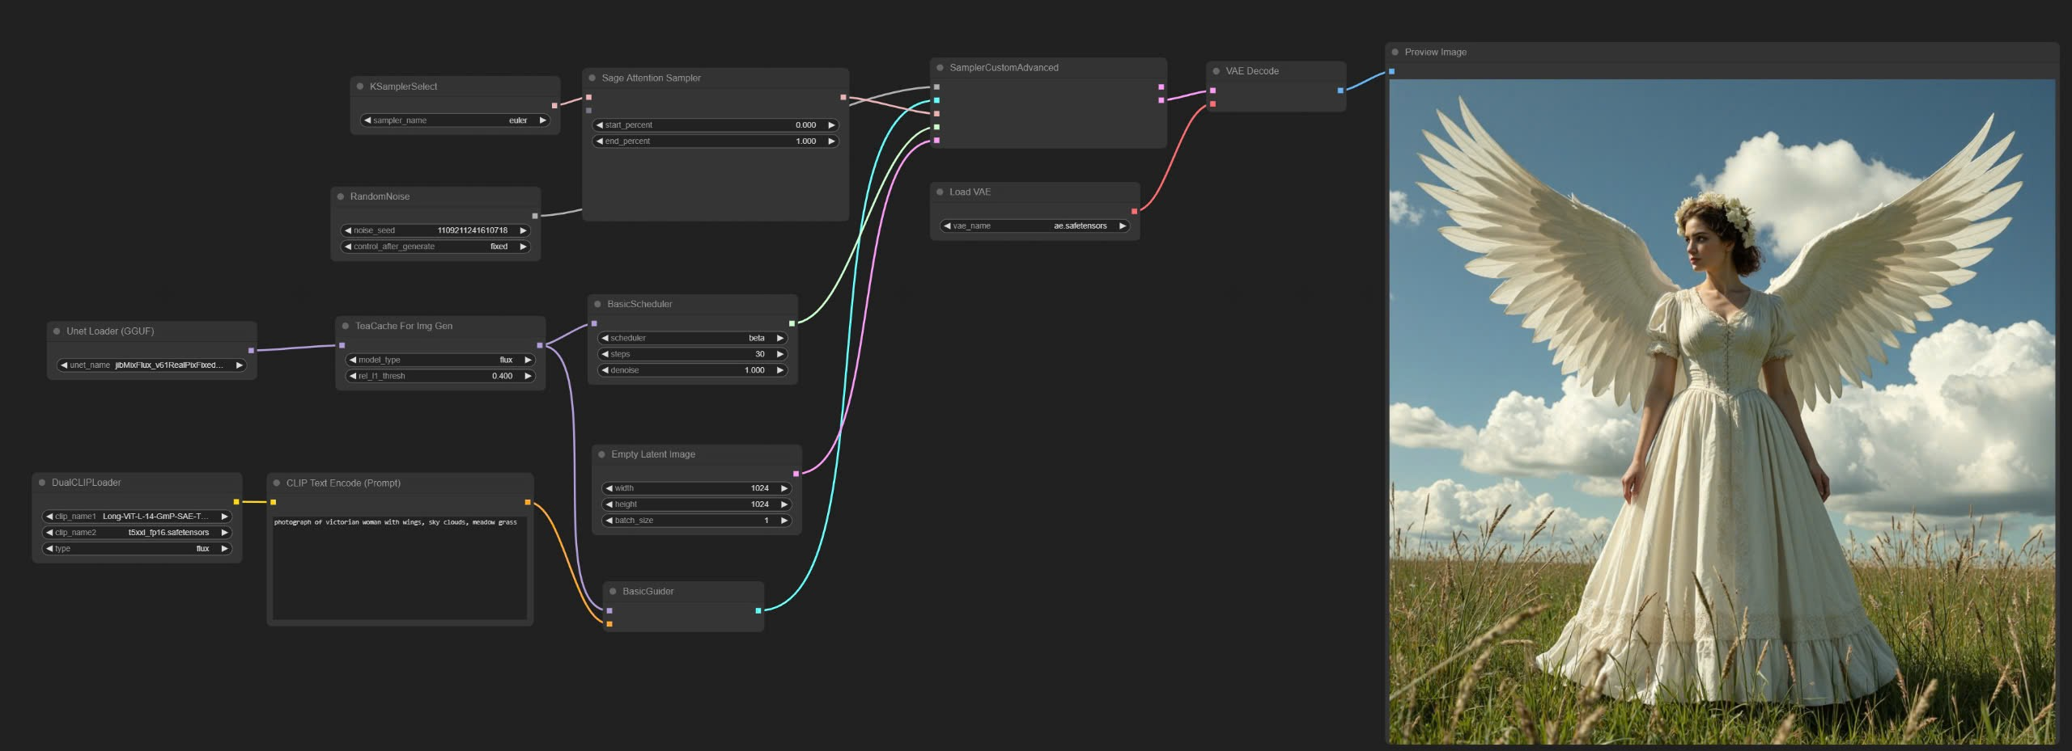Image resolution: width=2072 pixels, height=751 pixels.
Task: Open the type dropdown in DualCLIPLoader
Action: (137, 549)
